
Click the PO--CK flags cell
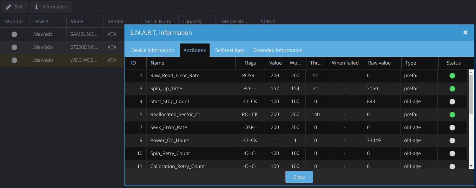pyautogui.click(x=250, y=115)
